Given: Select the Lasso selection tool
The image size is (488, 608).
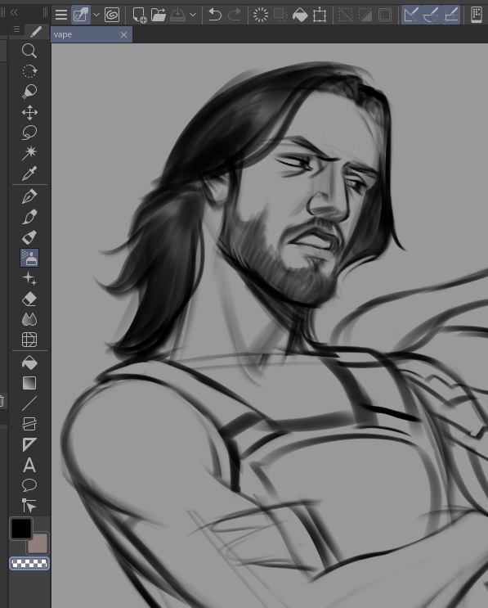Looking at the screenshot, I should pyautogui.click(x=29, y=133).
